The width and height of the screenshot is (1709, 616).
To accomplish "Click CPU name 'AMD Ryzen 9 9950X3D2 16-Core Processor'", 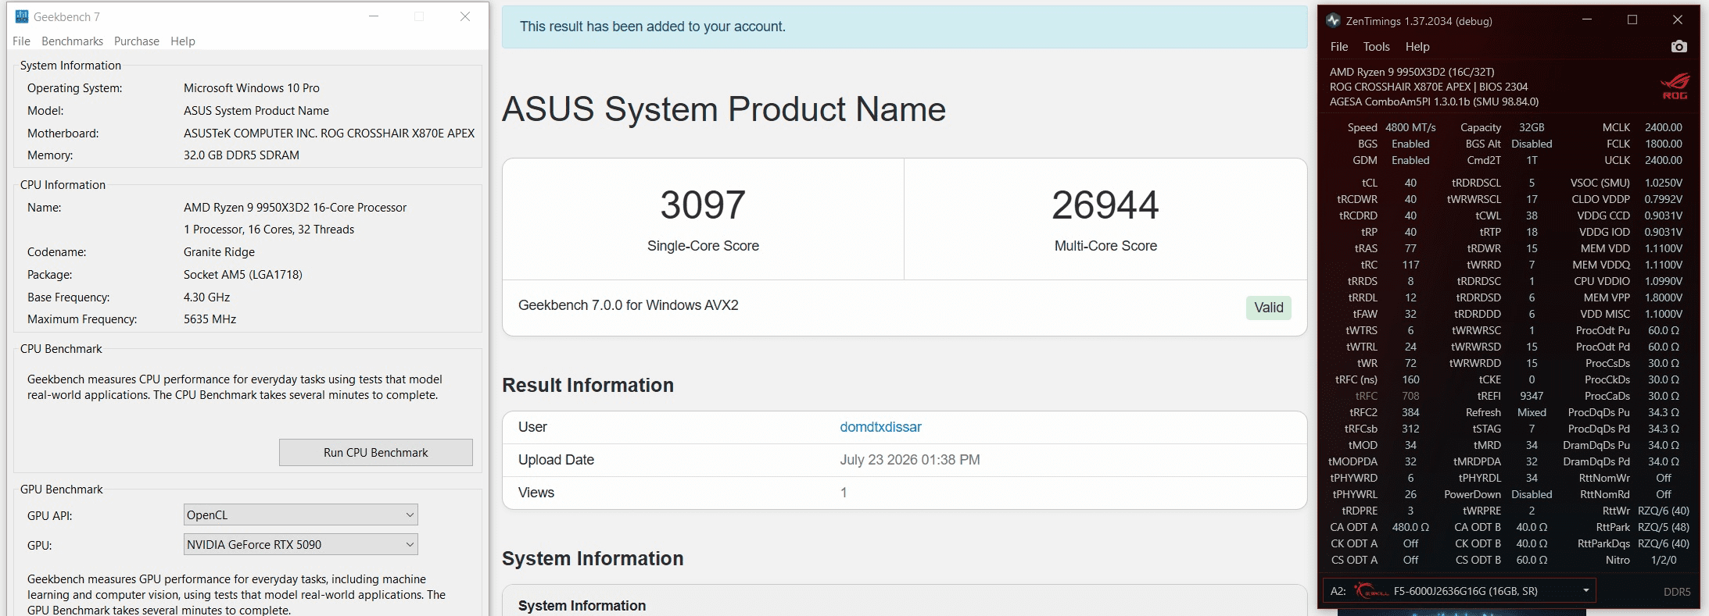I will [x=296, y=208].
